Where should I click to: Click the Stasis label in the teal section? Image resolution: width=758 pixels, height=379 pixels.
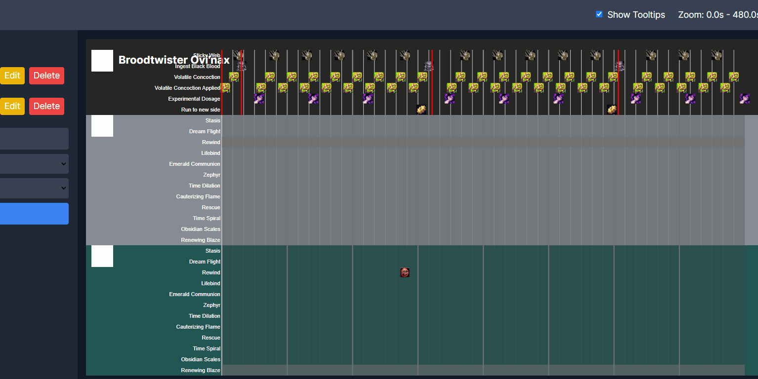coord(213,251)
